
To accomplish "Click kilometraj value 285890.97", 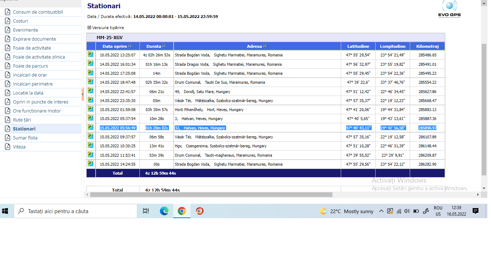I will [427, 128].
